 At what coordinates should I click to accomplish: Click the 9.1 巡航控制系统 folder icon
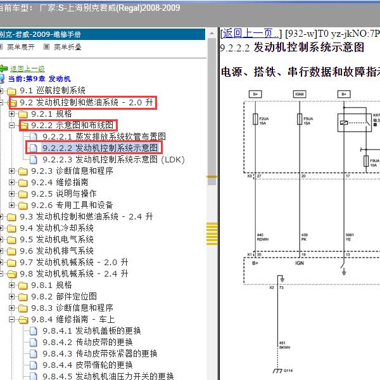pos(11,91)
